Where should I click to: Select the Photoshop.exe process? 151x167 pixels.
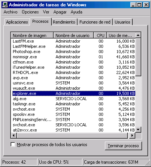click(74, 52)
